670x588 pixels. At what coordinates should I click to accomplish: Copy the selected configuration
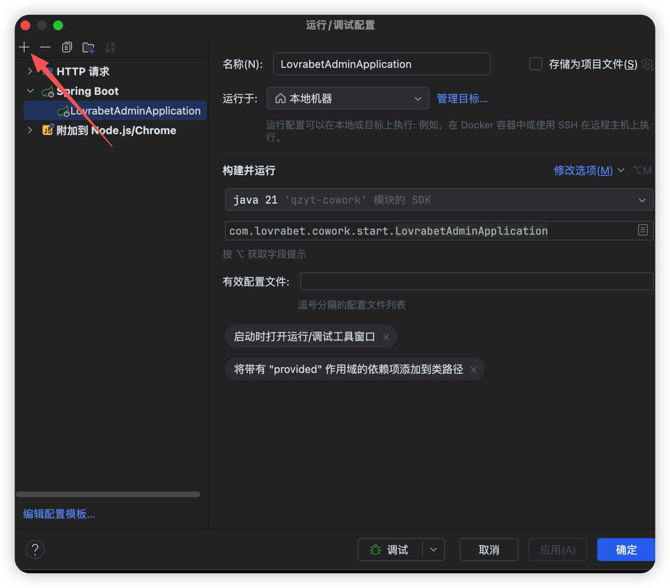66,47
